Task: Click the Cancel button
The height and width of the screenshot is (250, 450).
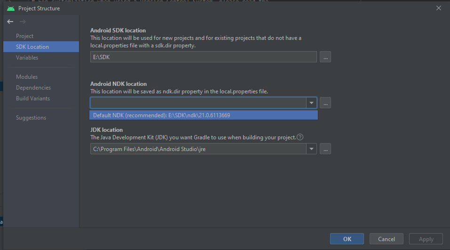Action: [x=387, y=239]
